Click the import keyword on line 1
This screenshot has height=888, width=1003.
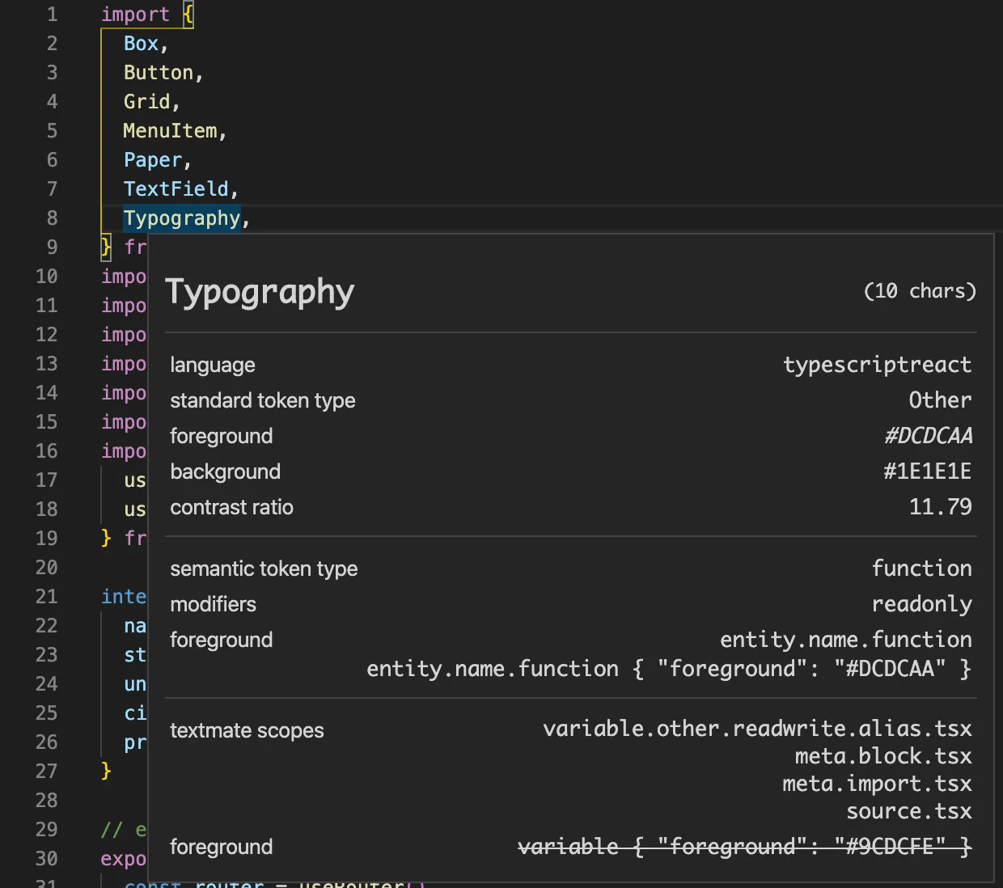[135, 15]
